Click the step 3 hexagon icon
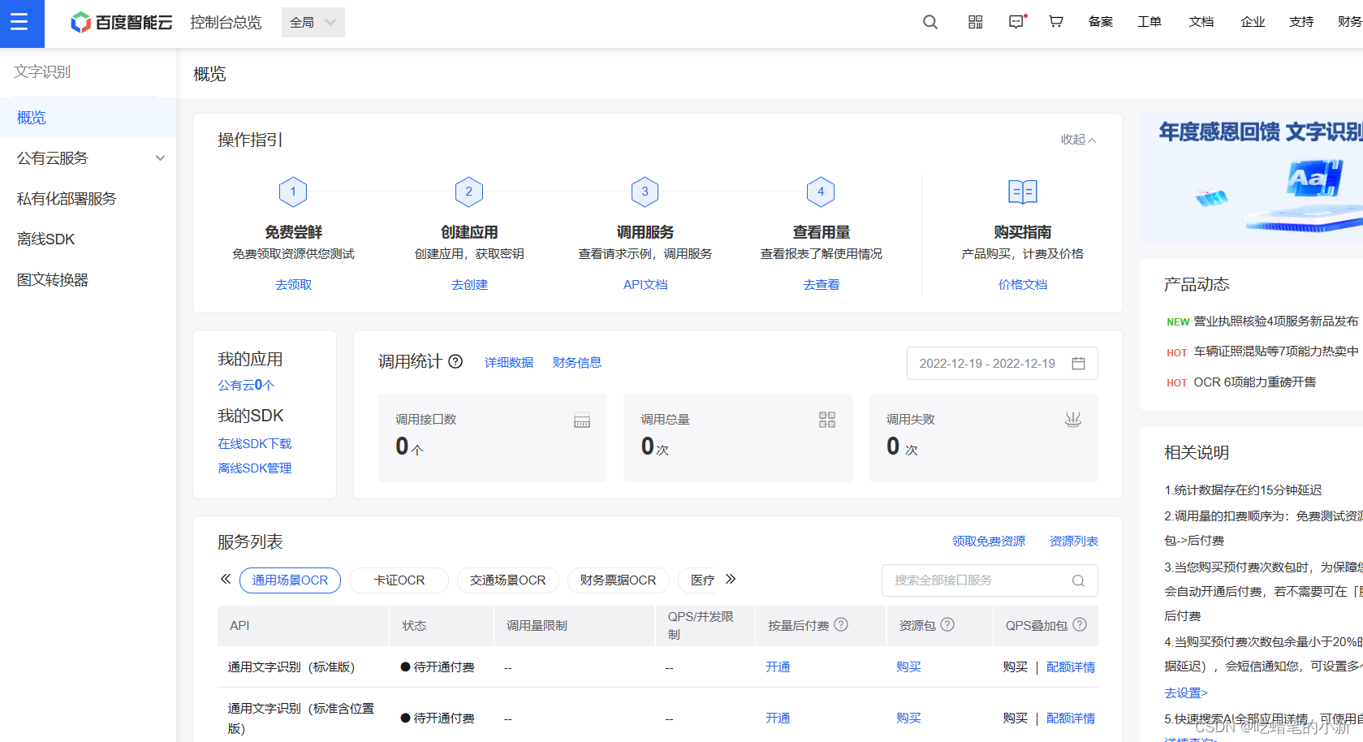The image size is (1363, 742). pos(645,192)
